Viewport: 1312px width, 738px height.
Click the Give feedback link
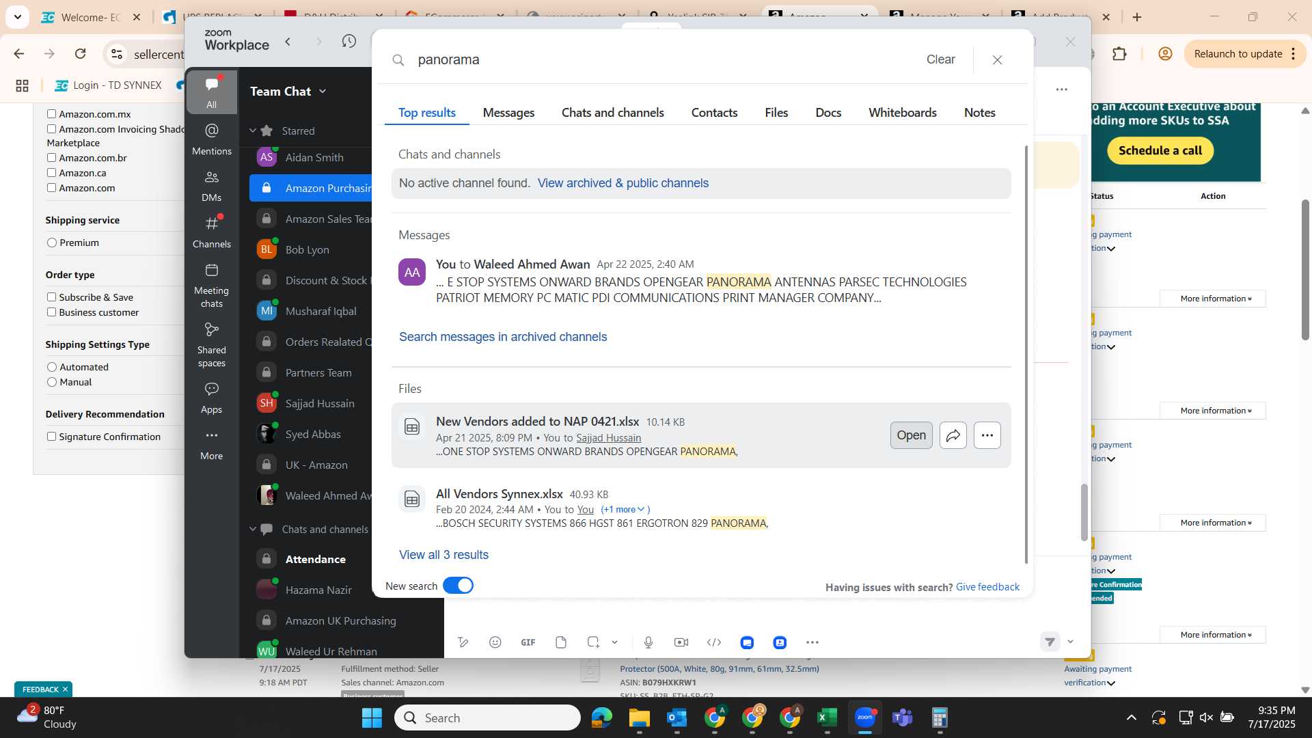(x=987, y=587)
